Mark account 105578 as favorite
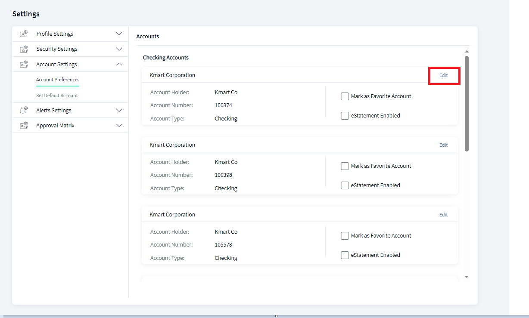This screenshot has height=318, width=529. (345, 236)
